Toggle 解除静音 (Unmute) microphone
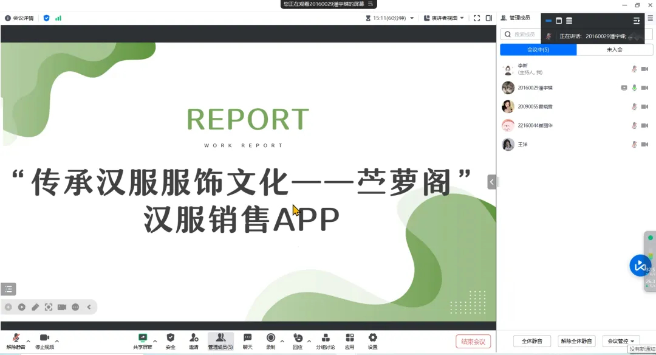The image size is (656, 355). pos(16,339)
